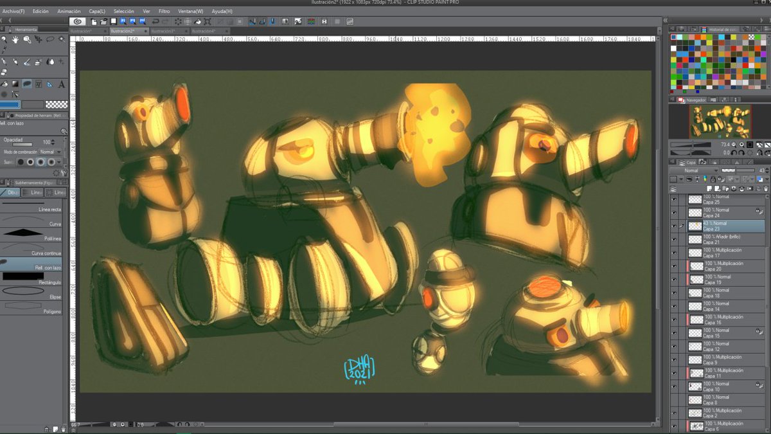Screen dimensions: 771x434
Task: Select the Blend water-drop tool
Action: 50,62
